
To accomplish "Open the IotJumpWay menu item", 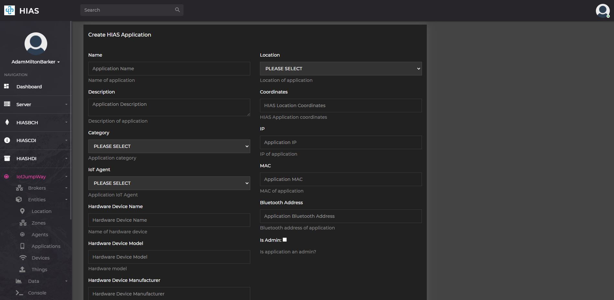I will 31,177.
